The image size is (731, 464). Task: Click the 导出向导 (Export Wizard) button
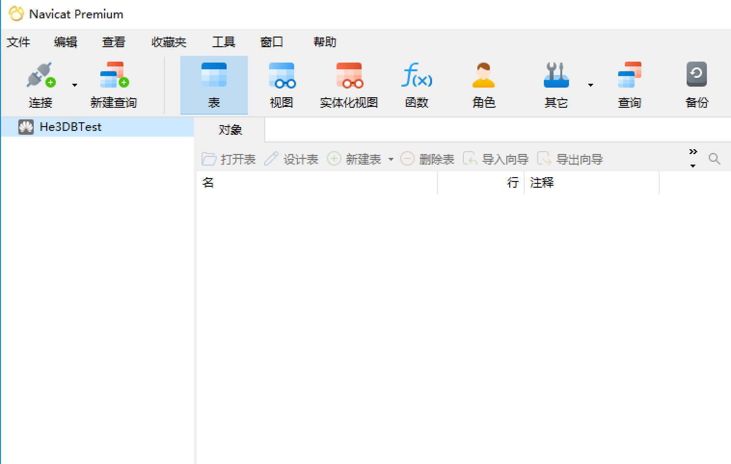(570, 159)
